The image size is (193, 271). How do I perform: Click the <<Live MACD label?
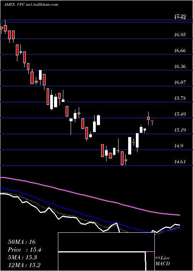point(163,261)
